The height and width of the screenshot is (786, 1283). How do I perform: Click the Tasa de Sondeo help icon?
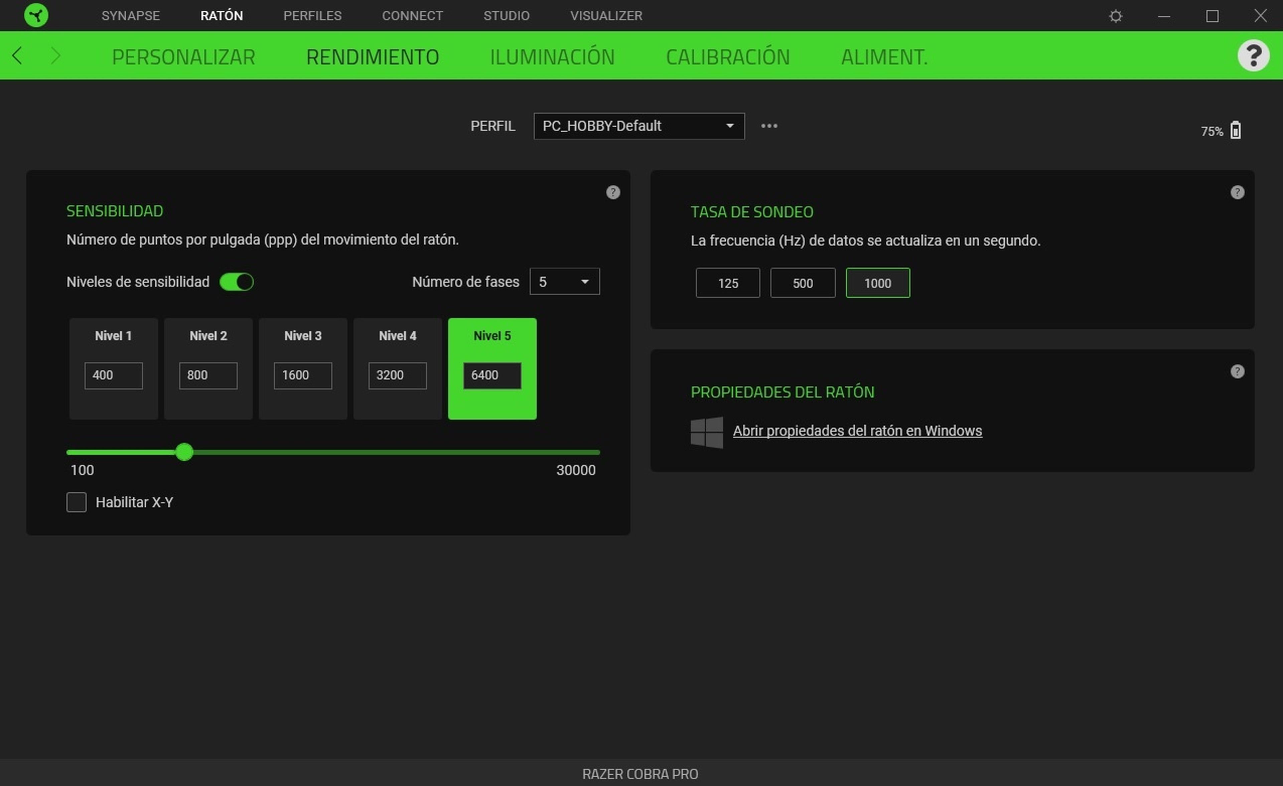[1238, 192]
